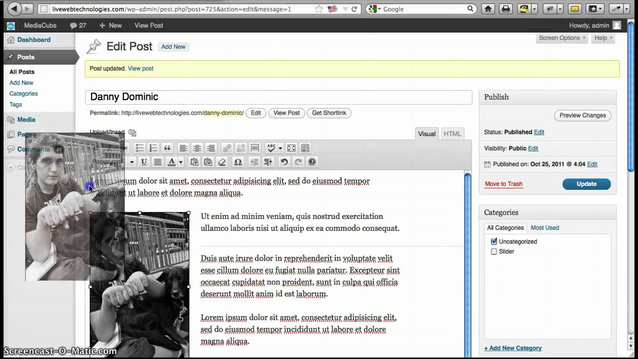This screenshot has width=638, height=359.
Task: Insert a bulleted list in the editor
Action: [140, 148]
